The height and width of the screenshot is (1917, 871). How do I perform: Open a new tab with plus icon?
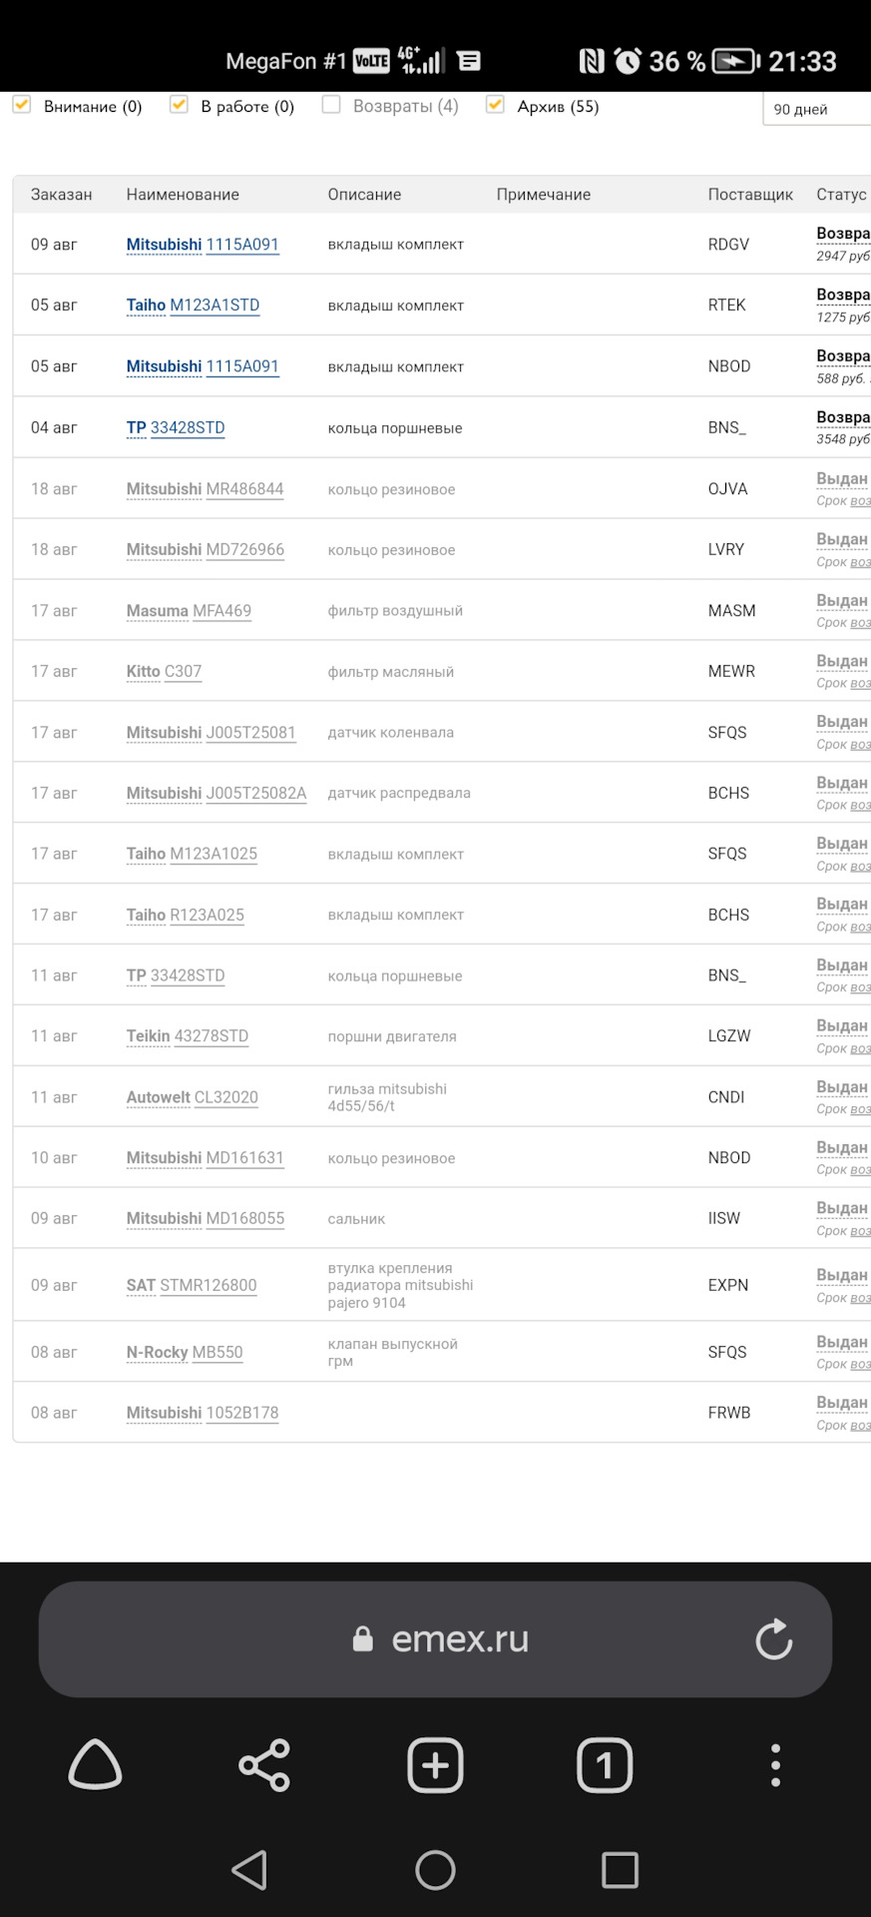(x=435, y=1765)
